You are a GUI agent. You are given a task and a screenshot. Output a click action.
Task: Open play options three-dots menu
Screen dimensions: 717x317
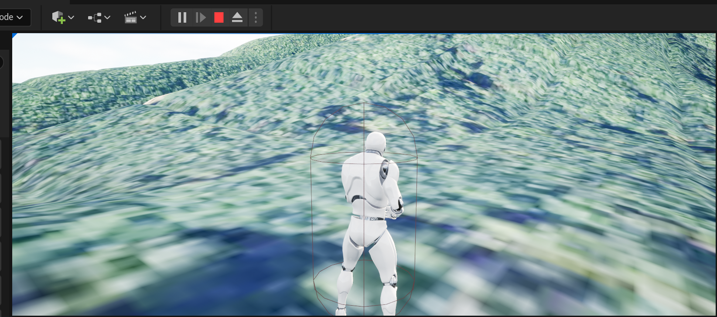click(x=256, y=17)
